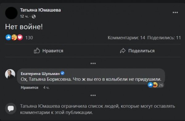Click the Поделиться share button
The image size is (185, 121).
pyautogui.click(x=137, y=51)
